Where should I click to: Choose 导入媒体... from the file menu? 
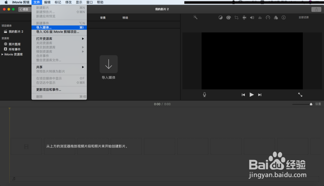[x=59, y=28]
